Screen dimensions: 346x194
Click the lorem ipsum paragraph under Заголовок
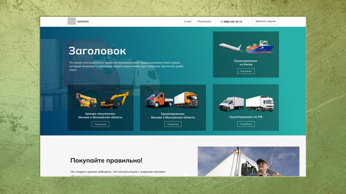126,66
